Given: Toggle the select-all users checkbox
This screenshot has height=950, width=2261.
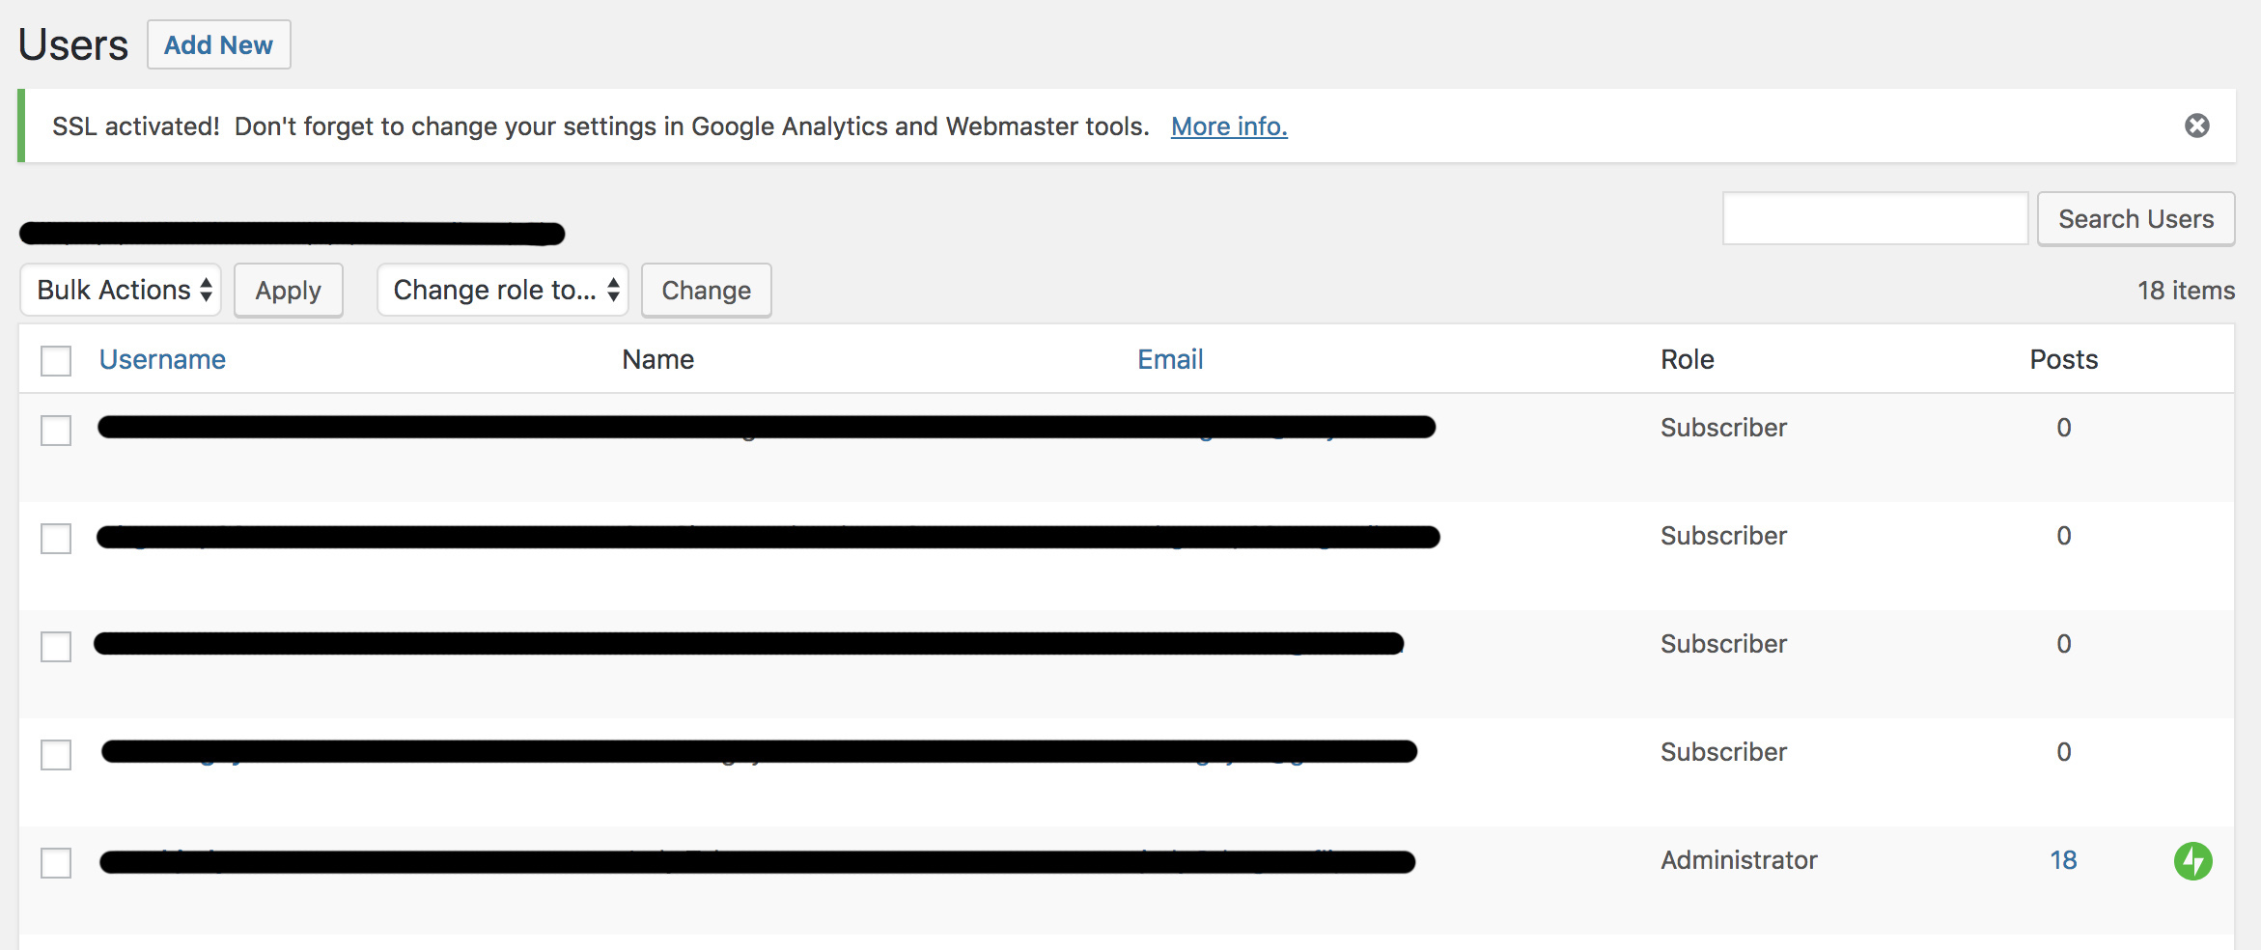Looking at the screenshot, I should coord(56,361).
